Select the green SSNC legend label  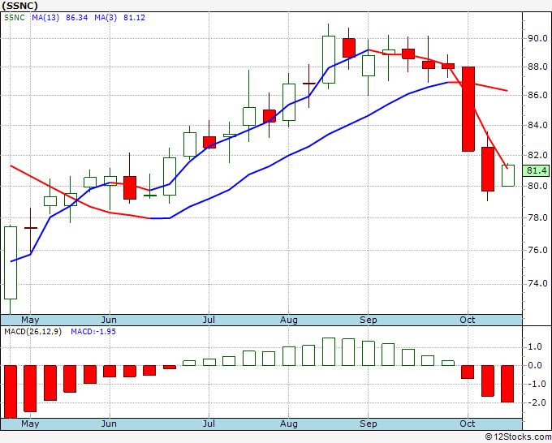[x=15, y=18]
